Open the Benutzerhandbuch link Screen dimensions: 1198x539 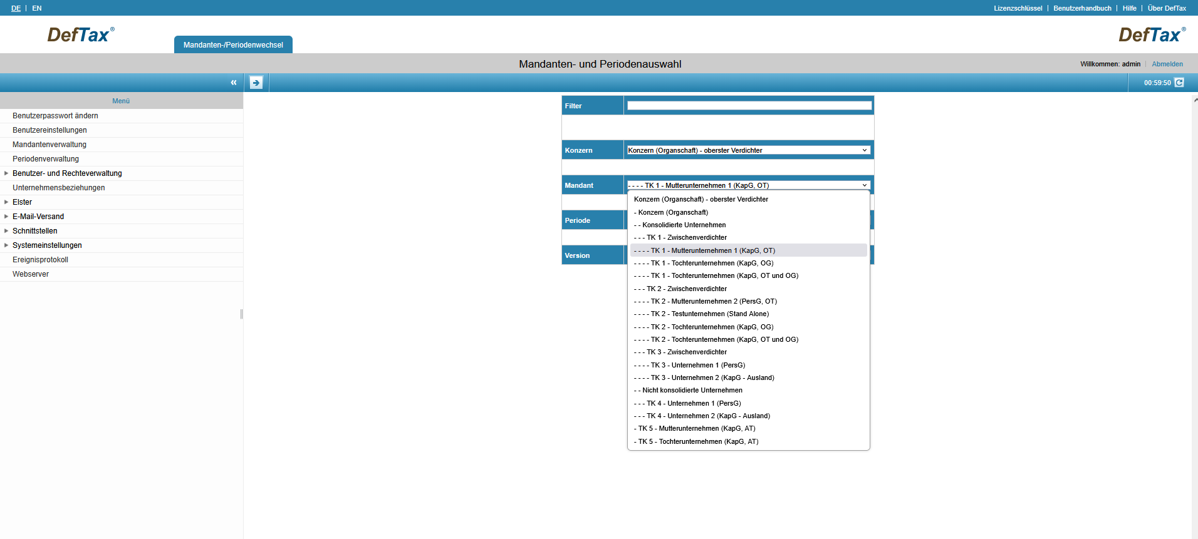[1082, 8]
